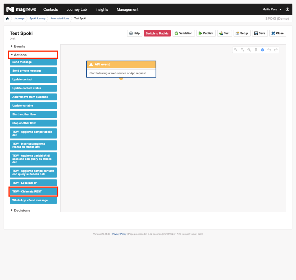Click the location pin icon on canvas toolbar
Image resolution: width=296 pixels, height=280 pixels.
256,50
